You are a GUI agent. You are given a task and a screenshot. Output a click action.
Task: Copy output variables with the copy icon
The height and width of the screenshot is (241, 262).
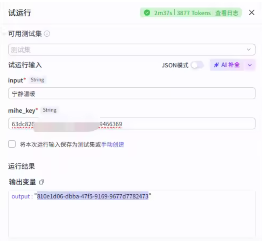pyautogui.click(x=41, y=182)
